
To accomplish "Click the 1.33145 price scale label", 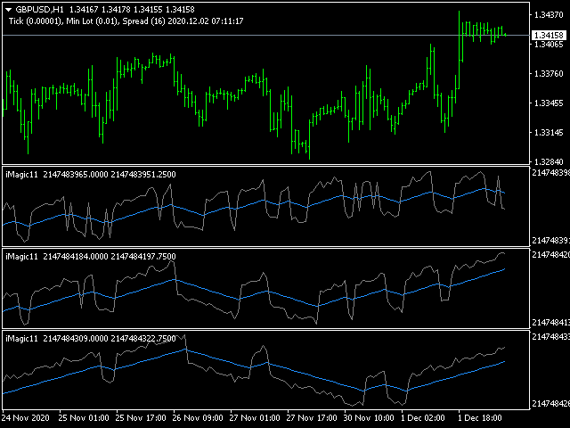I will [549, 133].
